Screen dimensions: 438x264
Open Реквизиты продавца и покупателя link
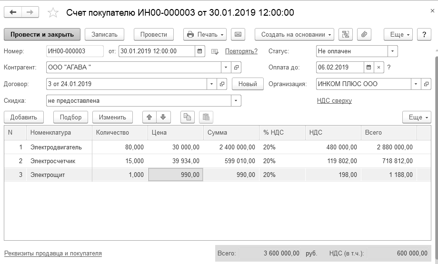click(53, 254)
